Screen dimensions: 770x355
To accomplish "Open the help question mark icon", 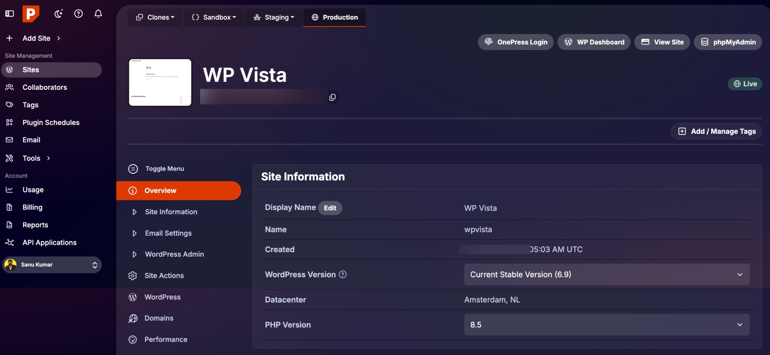I will pos(79,13).
